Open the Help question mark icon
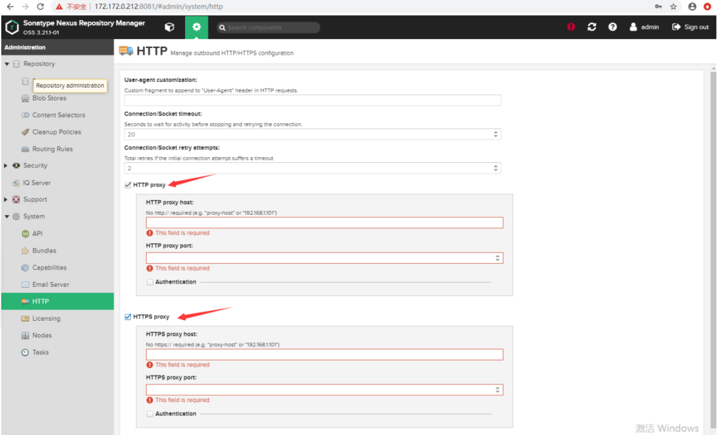Image resolution: width=717 pixels, height=435 pixels. [612, 27]
